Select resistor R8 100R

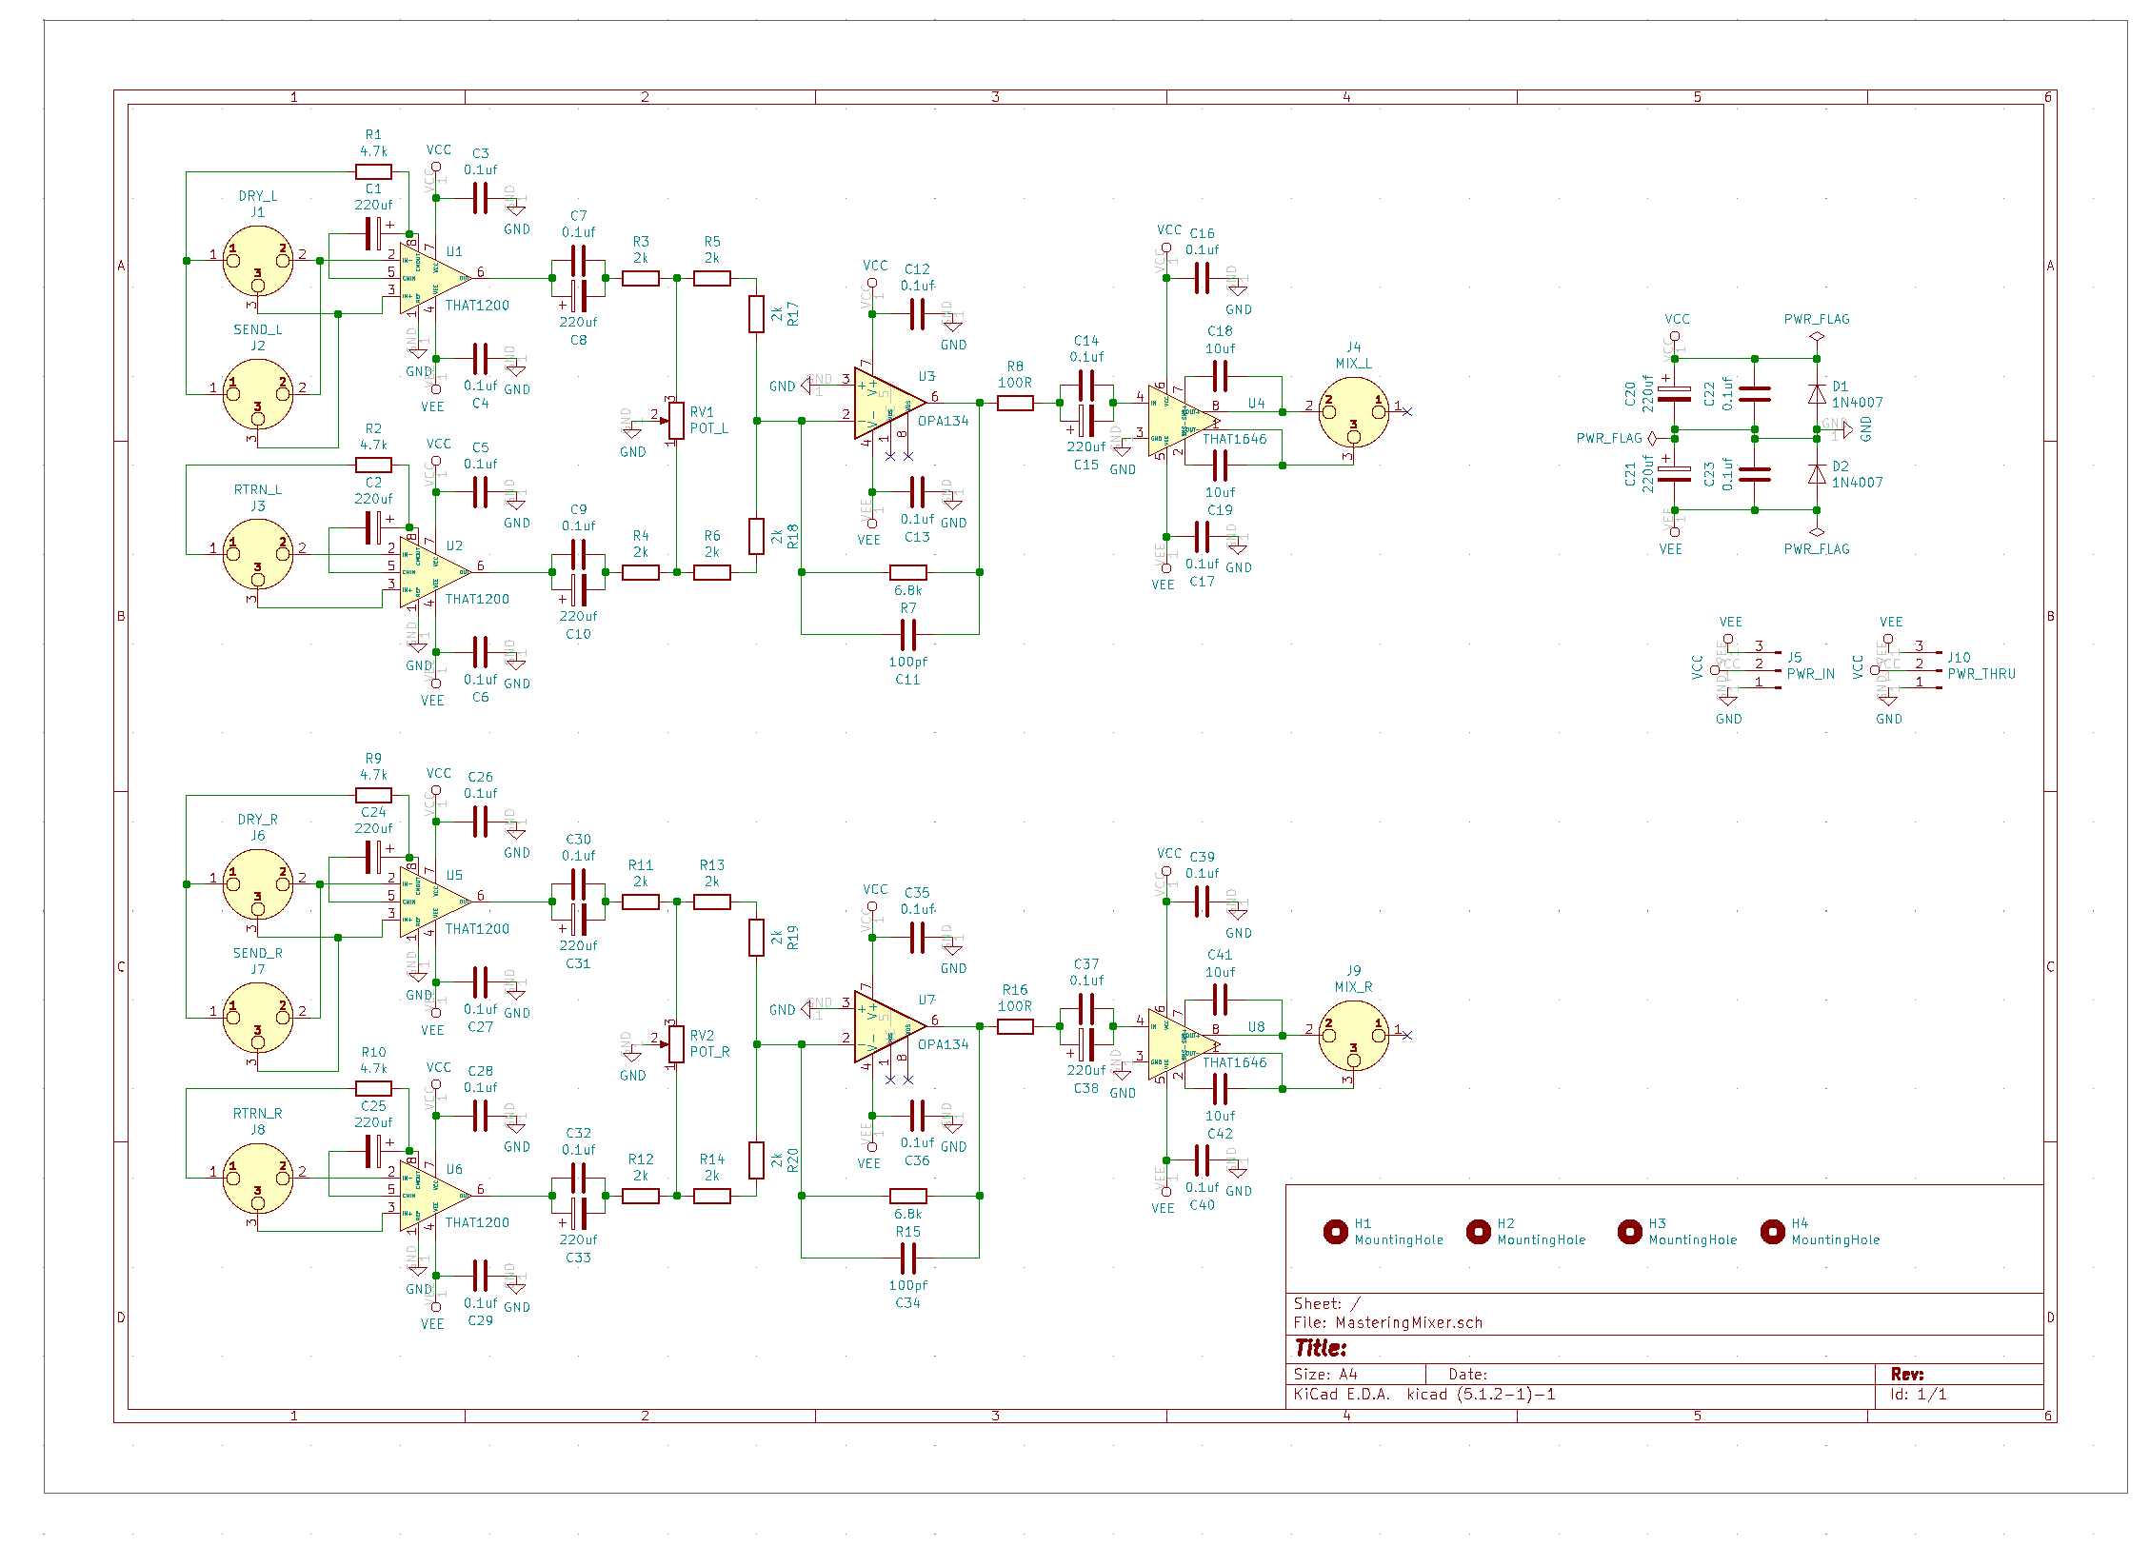coord(1015,403)
